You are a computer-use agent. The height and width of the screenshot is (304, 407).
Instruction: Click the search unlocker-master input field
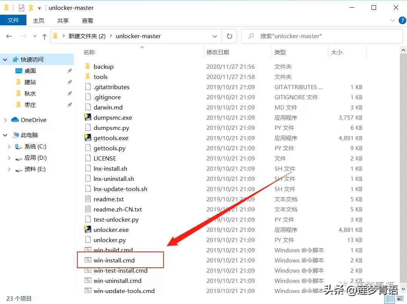pyautogui.click(x=322, y=36)
